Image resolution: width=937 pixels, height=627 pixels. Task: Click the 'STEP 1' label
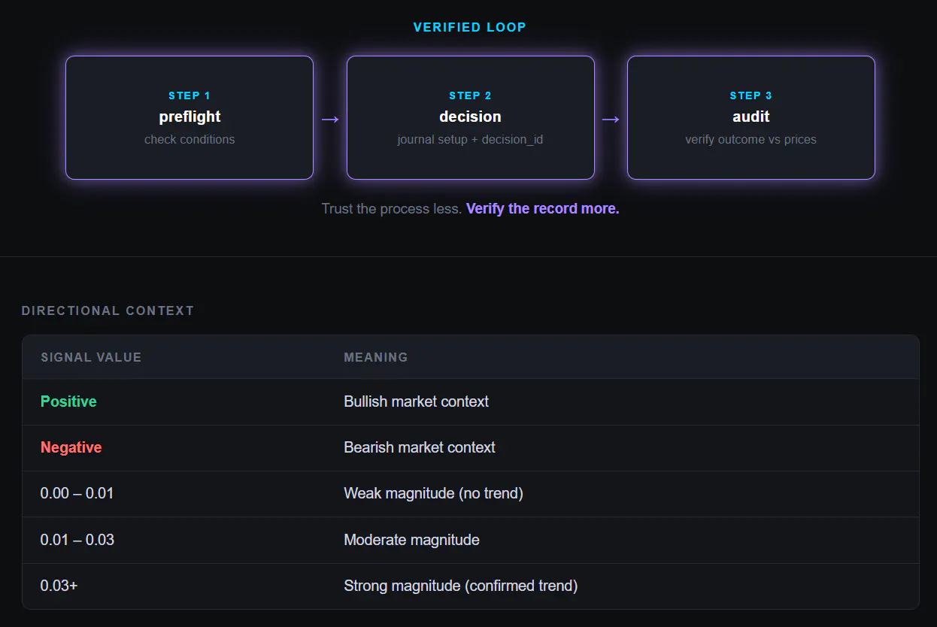coord(190,95)
